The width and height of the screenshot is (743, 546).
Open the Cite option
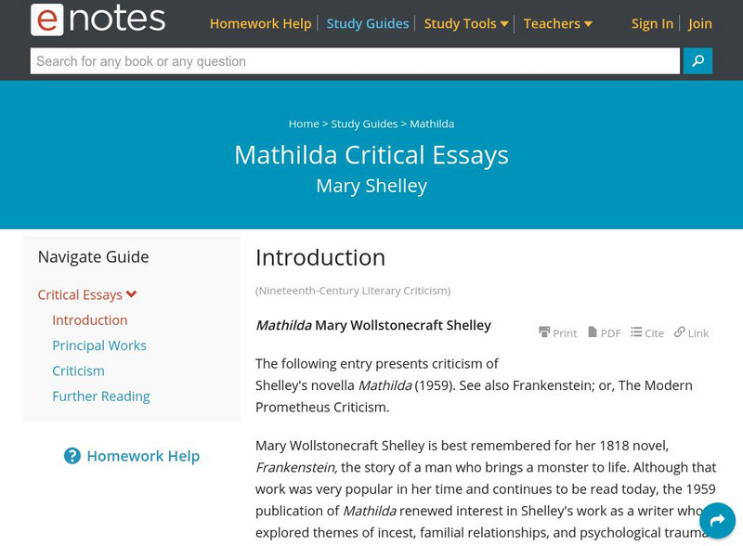click(x=647, y=332)
